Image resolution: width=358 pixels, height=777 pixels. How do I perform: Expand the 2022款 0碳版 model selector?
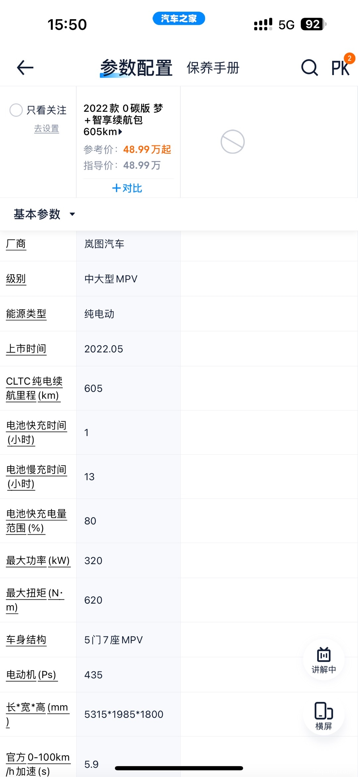click(x=123, y=120)
